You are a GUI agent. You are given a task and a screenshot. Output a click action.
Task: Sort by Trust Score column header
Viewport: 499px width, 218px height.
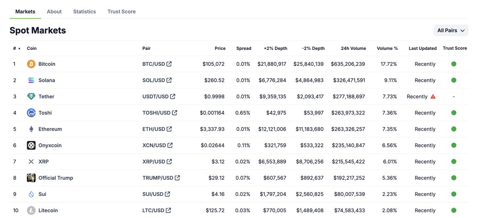[x=455, y=48]
